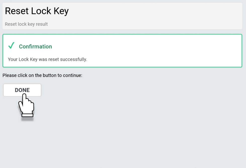
Task: Click the Reset Lock Key page title
Action: pyautogui.click(x=37, y=11)
